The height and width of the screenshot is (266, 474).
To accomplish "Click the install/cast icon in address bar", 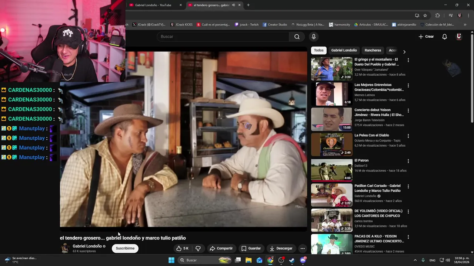I will click(417, 15).
